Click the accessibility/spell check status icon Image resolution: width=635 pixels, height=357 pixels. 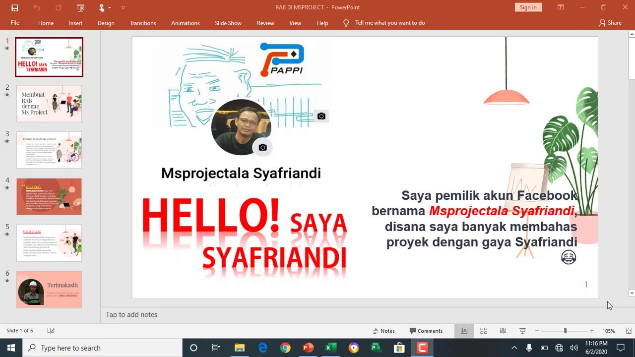(51, 331)
